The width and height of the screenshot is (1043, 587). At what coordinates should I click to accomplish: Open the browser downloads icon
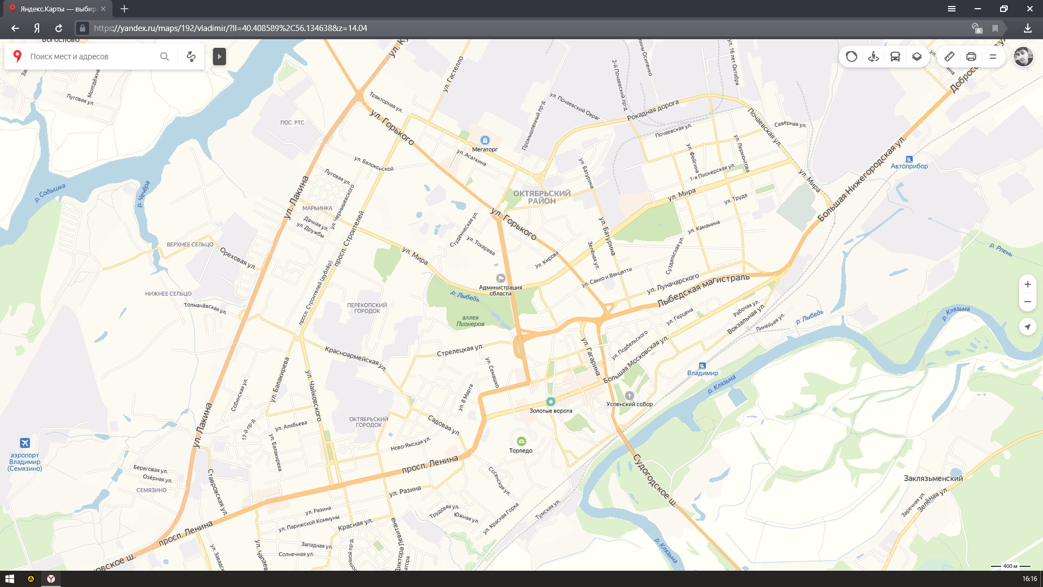click(1027, 28)
